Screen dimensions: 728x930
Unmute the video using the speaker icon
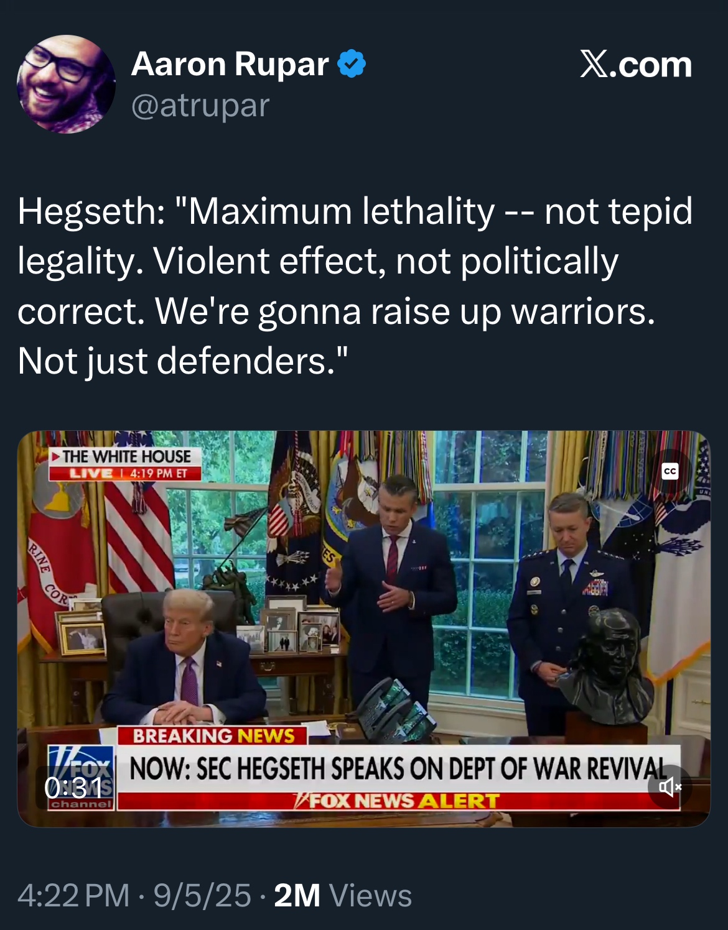670,787
